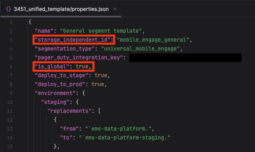Image resolution: width=255 pixels, height=152 pixels.
Task: Click the opening brace on line 1
Action: (x=30, y=22)
